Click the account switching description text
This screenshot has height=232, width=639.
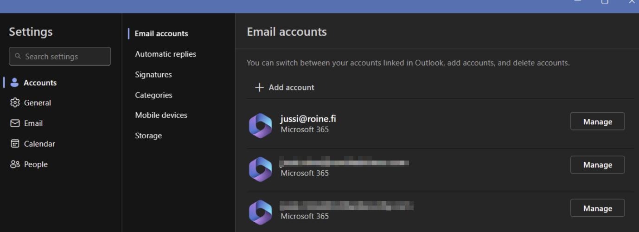408,63
